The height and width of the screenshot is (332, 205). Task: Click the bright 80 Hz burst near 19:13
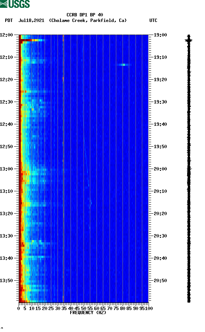coord(124,65)
